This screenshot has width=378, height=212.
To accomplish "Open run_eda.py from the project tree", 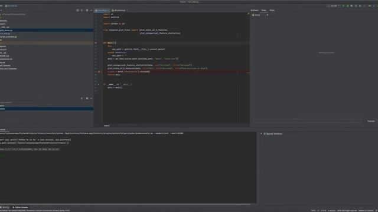I will (x=5, y=34).
